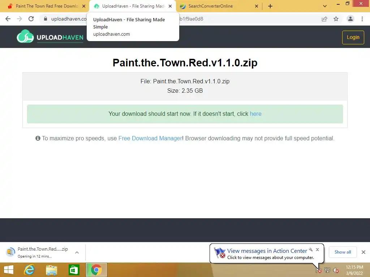Click the 'File: Paint.the.Town.Red.v1.1.0.zip' line
The height and width of the screenshot is (277, 370).
185,81
